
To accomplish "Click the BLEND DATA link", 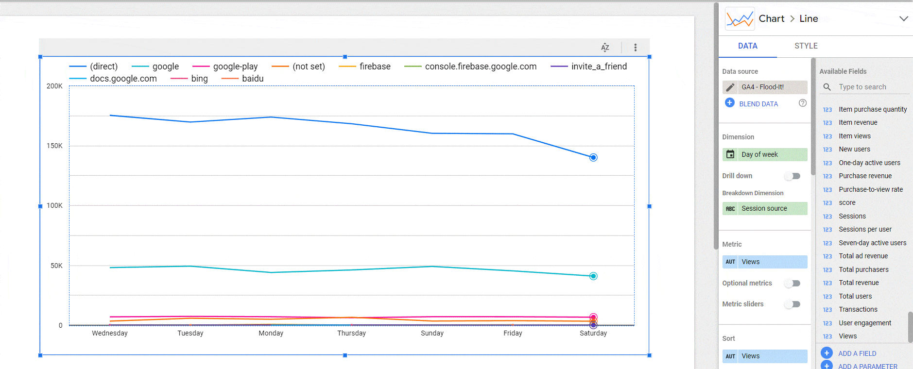I will [x=758, y=104].
